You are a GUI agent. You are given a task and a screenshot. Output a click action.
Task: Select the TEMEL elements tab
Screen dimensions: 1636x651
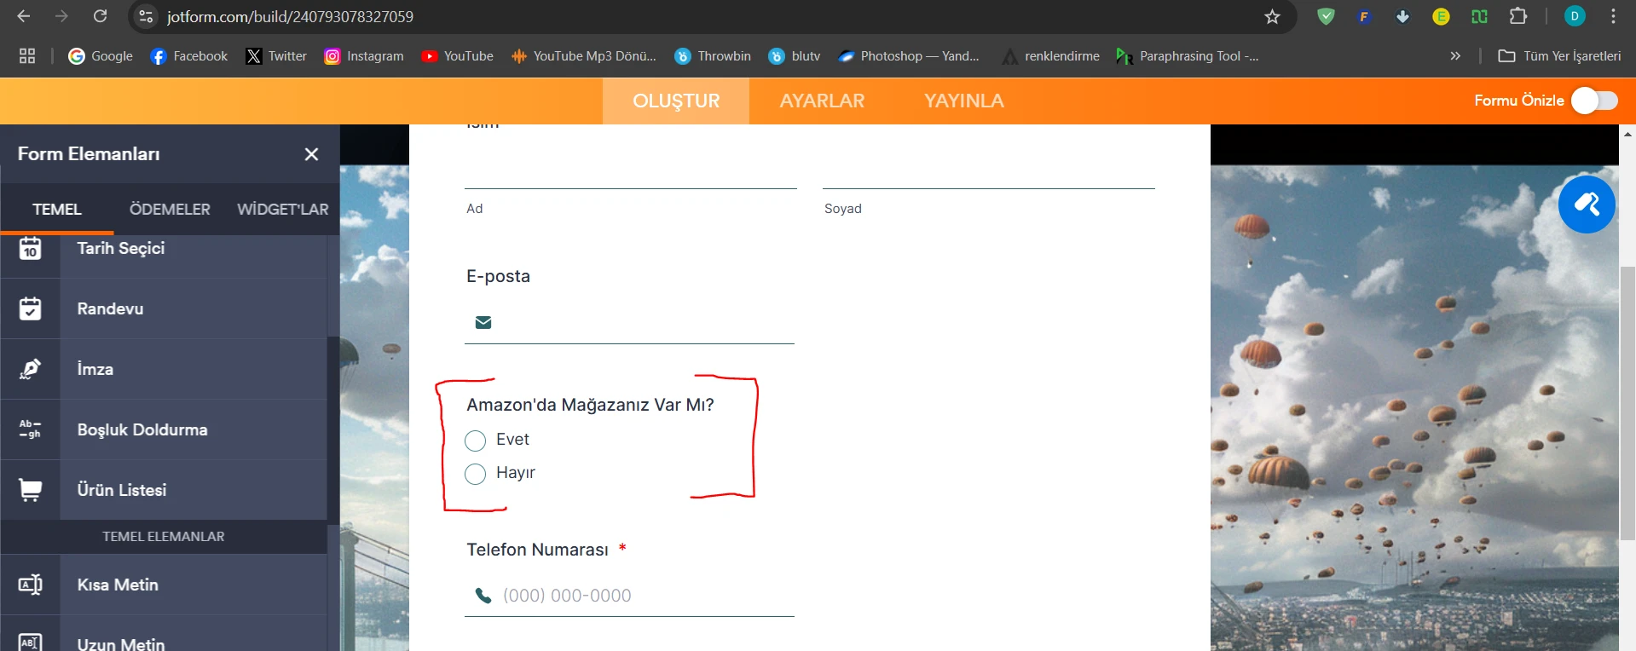click(x=57, y=210)
